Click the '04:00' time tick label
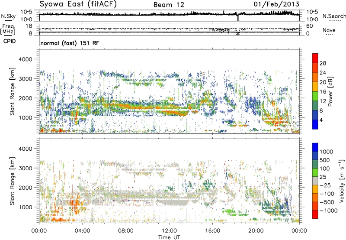Screen dimensions: 346x240 [82, 231]
